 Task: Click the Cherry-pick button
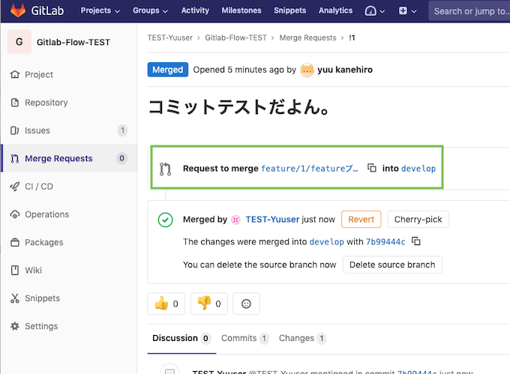coord(418,220)
